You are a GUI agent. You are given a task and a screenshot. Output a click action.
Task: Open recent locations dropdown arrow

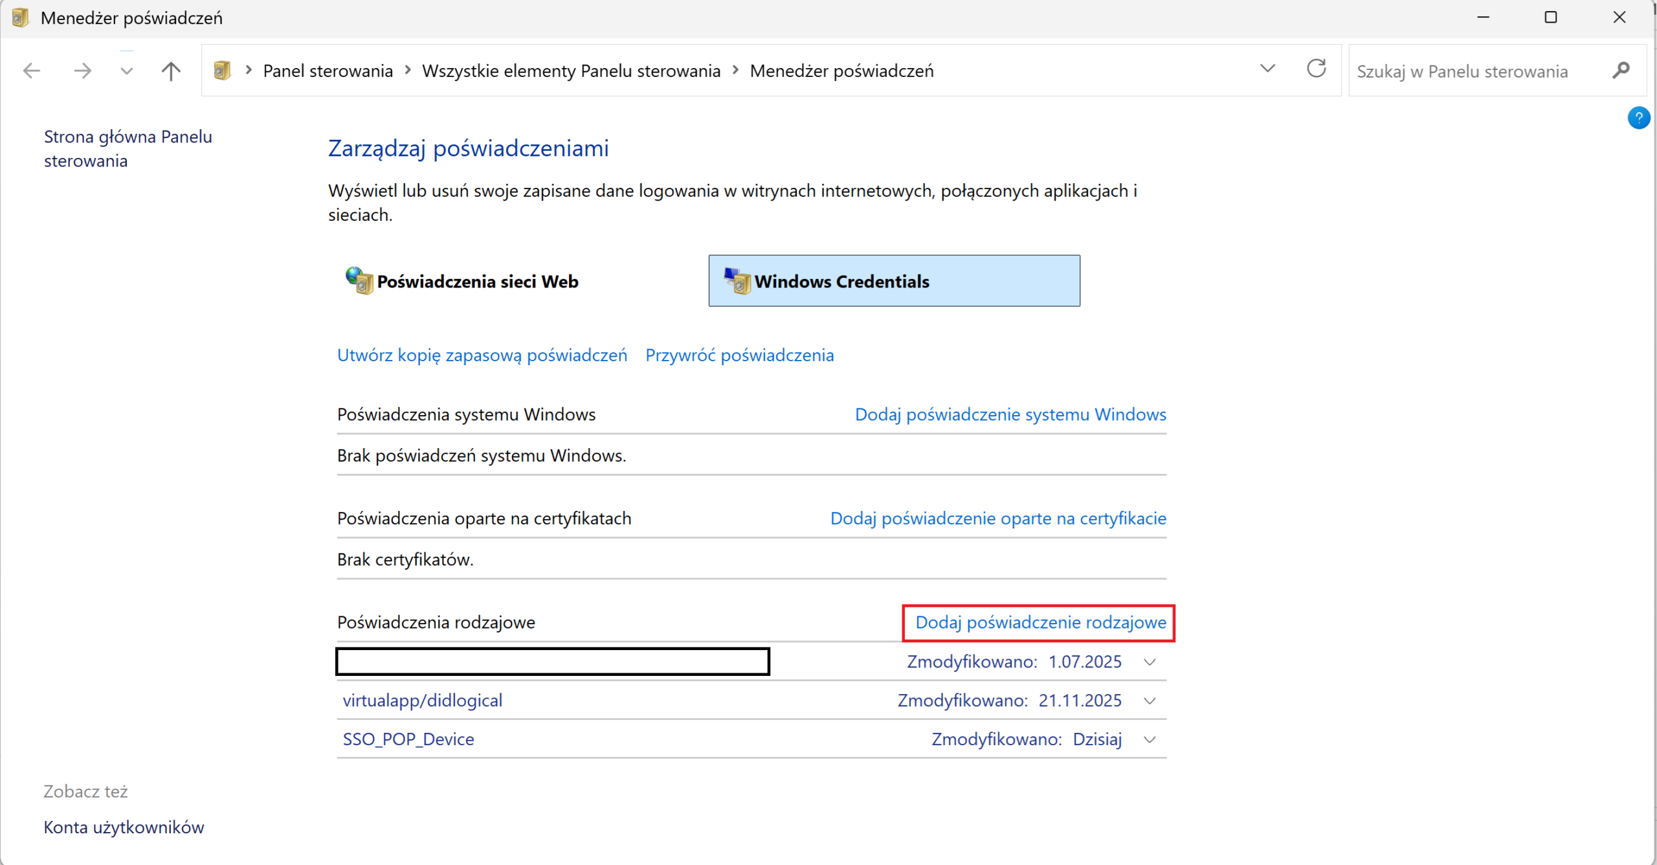126,70
